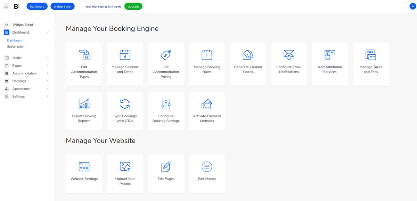Open the Bookings sidebar menu label
Image resolution: width=417 pixels, height=201 pixels.
click(x=19, y=81)
